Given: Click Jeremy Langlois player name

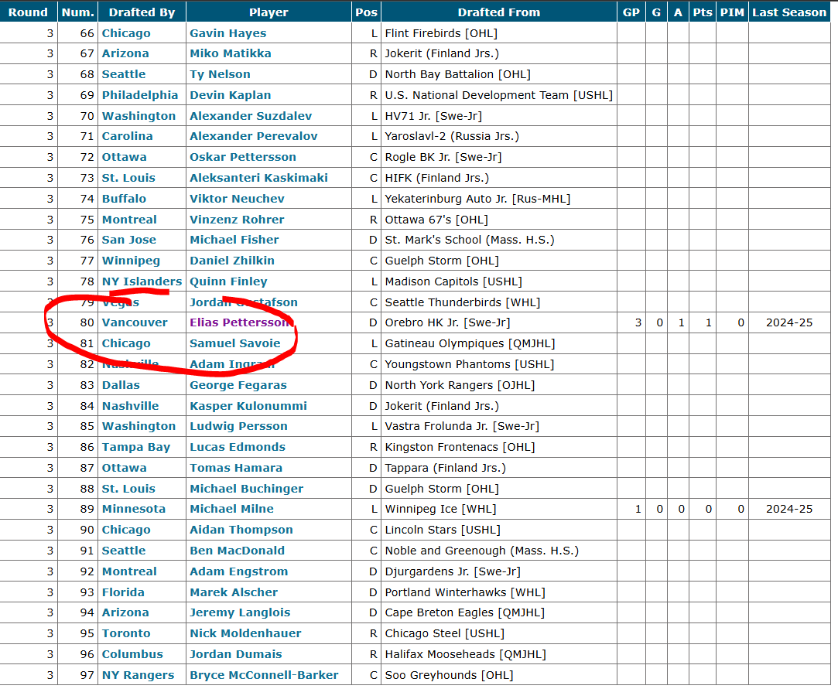Looking at the screenshot, I should point(240,612).
